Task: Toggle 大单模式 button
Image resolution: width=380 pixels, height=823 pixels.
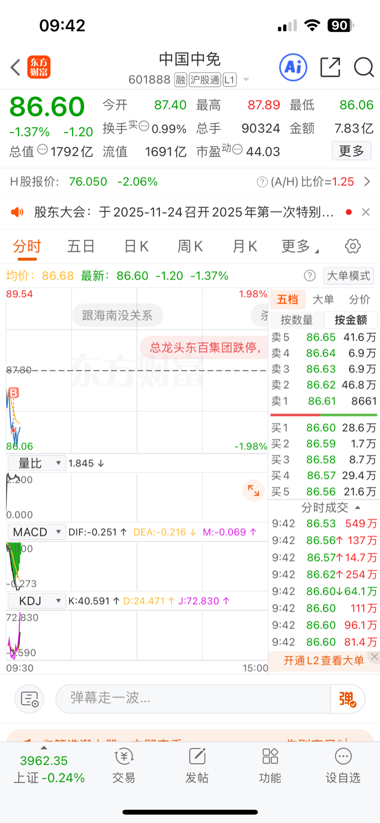Action: tap(348, 276)
